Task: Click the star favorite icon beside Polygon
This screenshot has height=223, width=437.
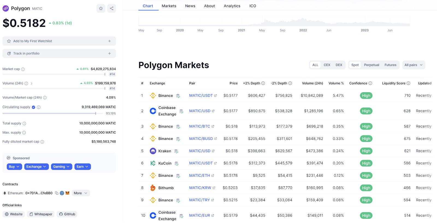Action: pos(101,8)
